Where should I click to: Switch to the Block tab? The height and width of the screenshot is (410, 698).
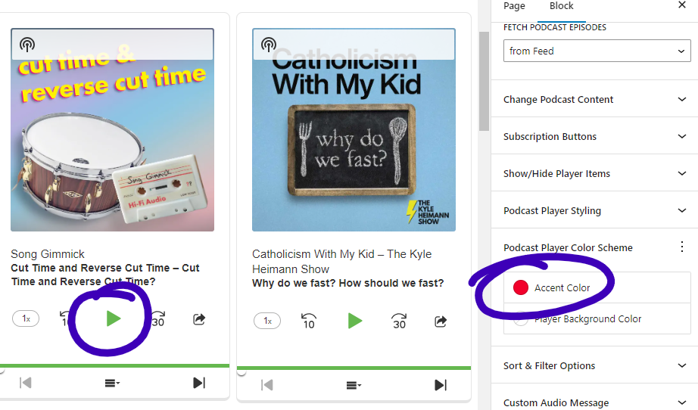(561, 6)
